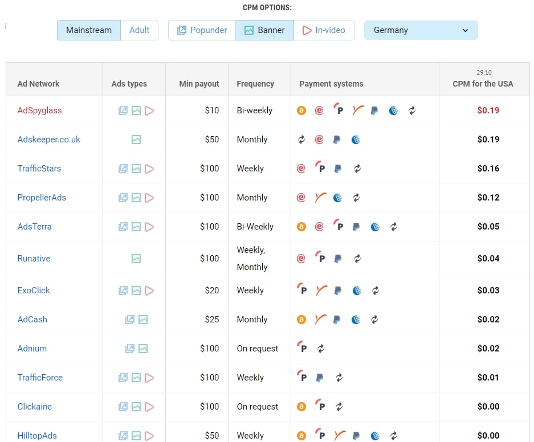Click Runative wire transfer arrows icon
Viewport: 534px width, 442px height.
[357, 259]
